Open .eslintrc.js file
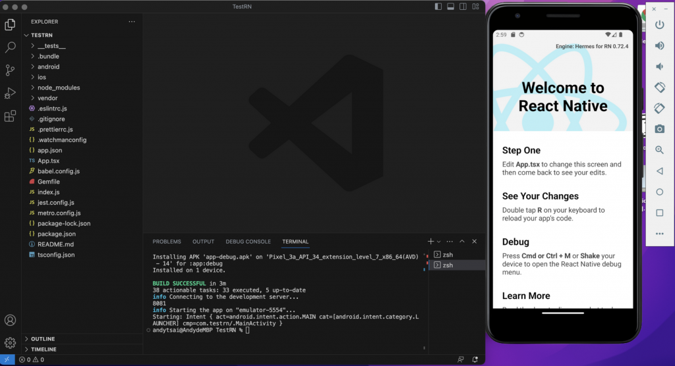Viewport: 675px width, 366px height. point(82,109)
